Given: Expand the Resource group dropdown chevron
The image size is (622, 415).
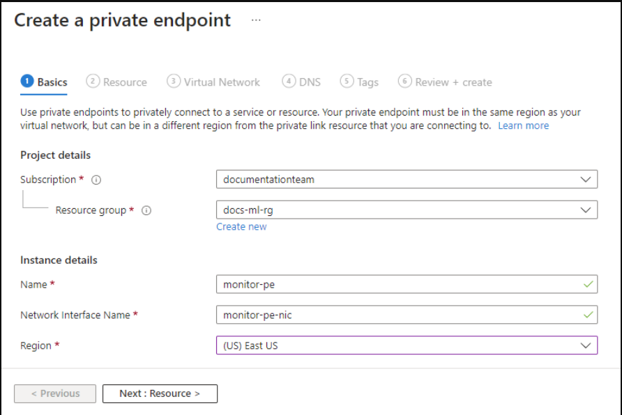Looking at the screenshot, I should coord(586,210).
